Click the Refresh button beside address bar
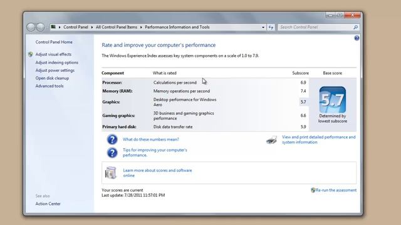The image size is (401, 225). [271, 27]
